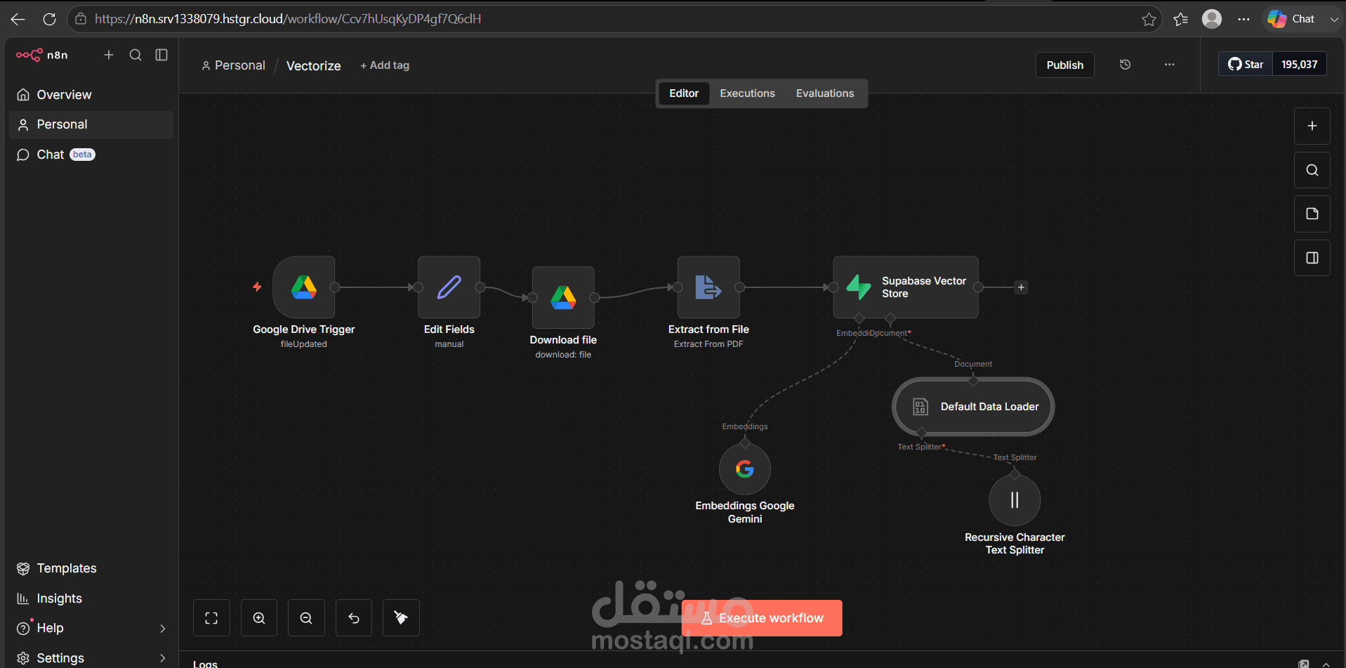
Task: Open the Default Data Loader node
Action: click(973, 407)
